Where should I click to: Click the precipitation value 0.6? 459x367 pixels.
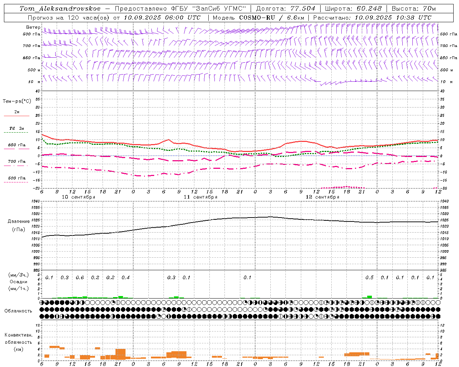click(x=80, y=278)
